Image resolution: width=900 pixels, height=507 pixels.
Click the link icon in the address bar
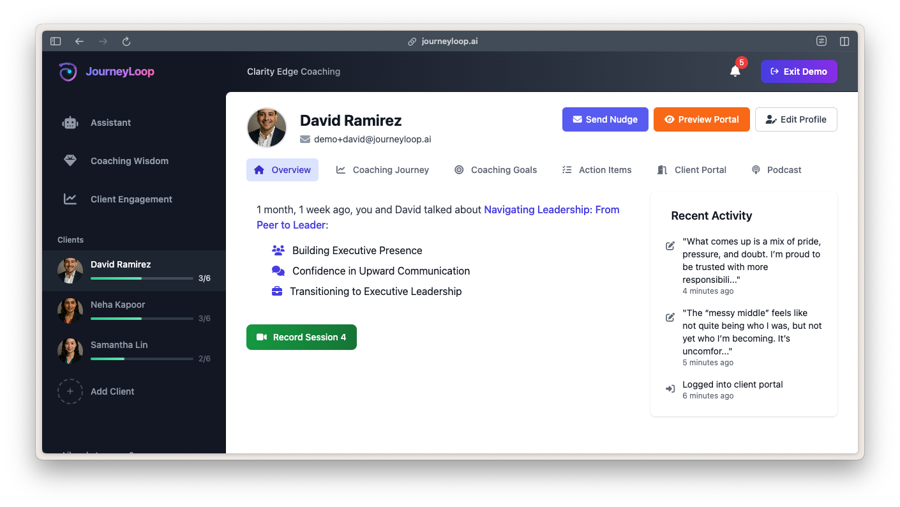[x=412, y=42]
